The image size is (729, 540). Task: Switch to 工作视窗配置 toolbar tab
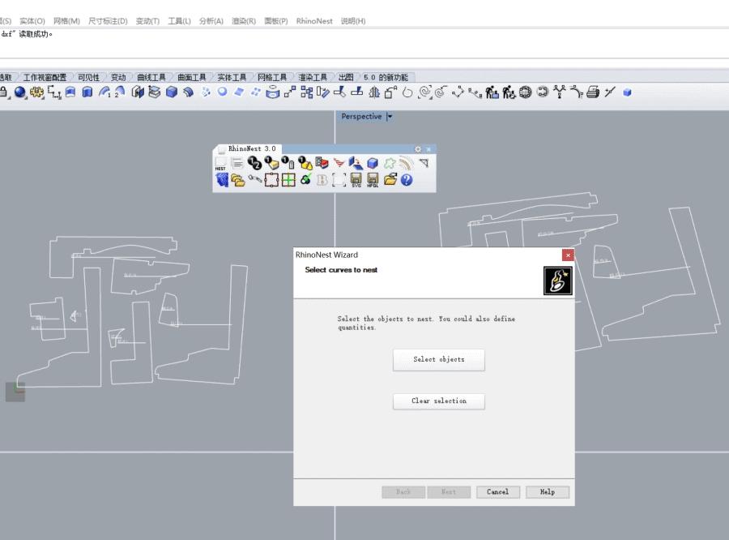[x=45, y=77]
